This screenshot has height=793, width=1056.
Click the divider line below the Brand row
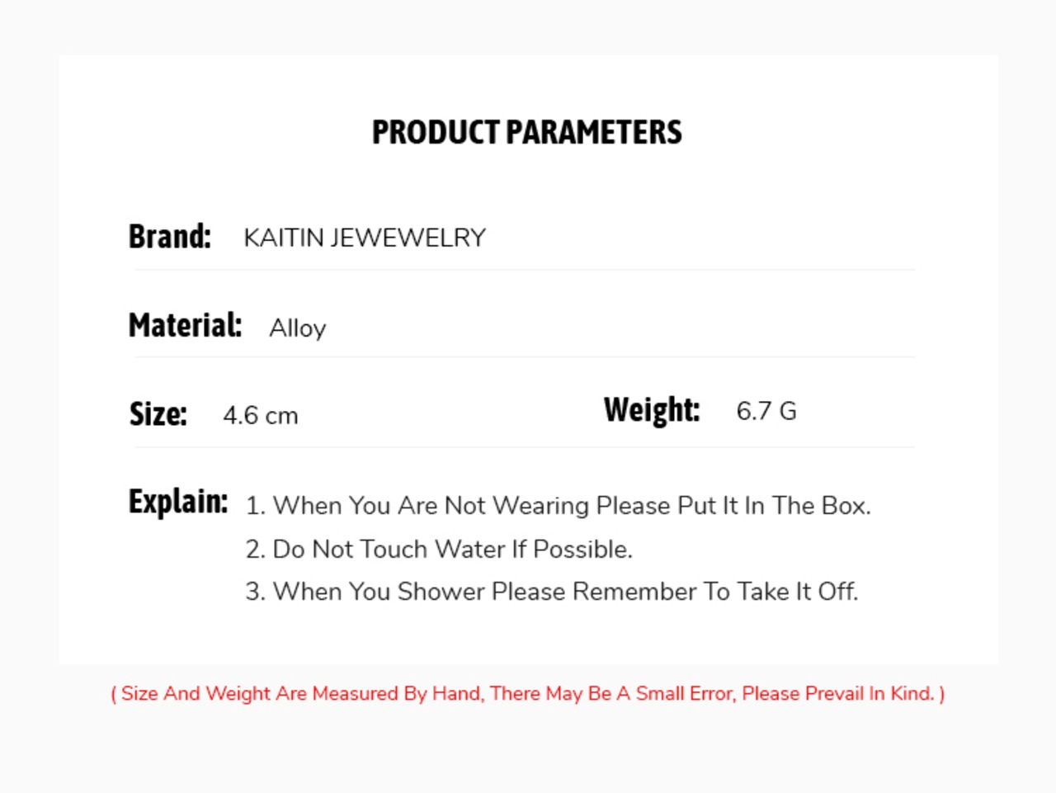[x=526, y=269]
